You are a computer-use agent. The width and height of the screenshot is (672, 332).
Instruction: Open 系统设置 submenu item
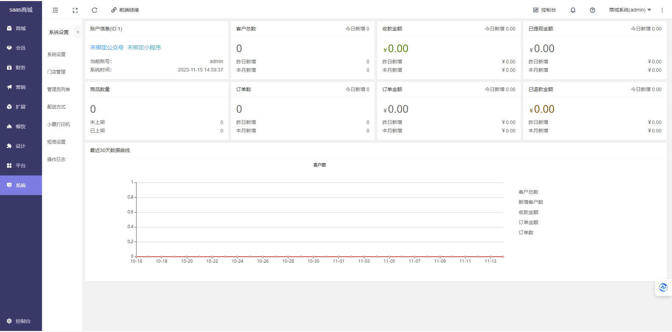(x=57, y=54)
